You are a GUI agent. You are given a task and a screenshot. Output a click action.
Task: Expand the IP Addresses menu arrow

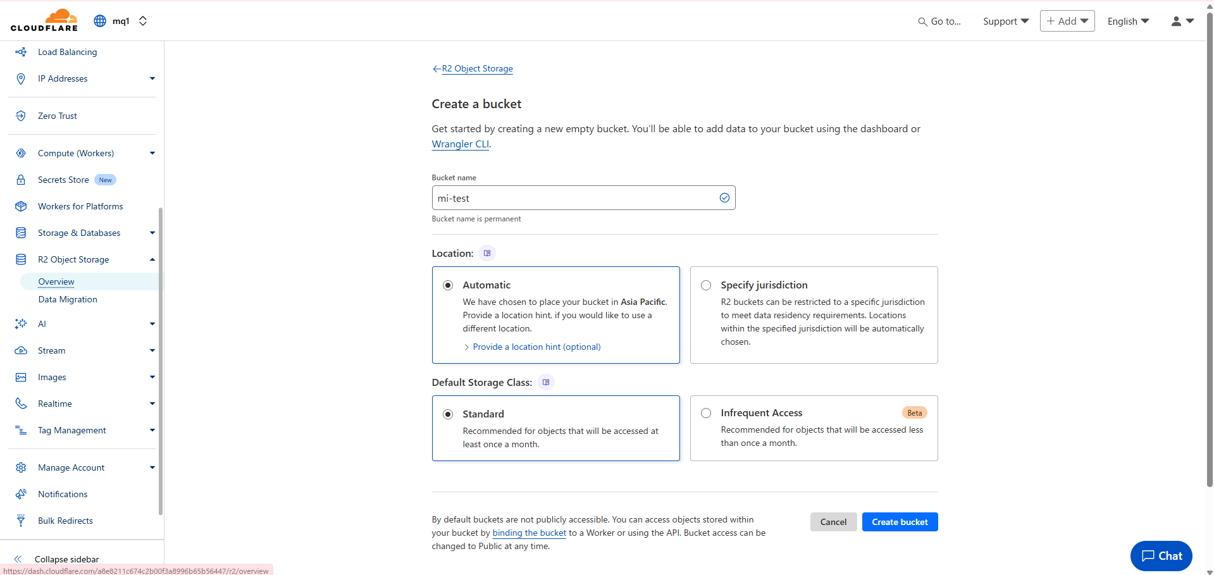152,78
